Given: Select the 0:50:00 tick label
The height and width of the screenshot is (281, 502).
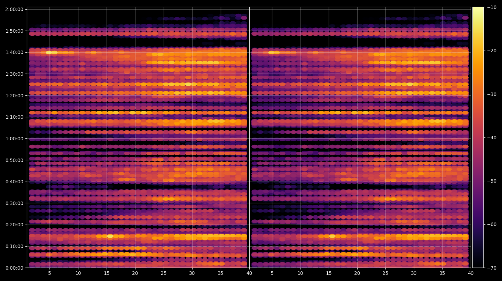Looking at the screenshot, I should (14, 160).
